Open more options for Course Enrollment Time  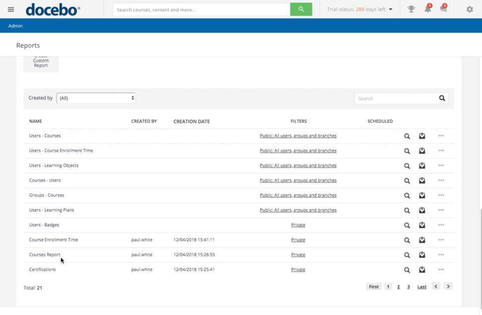click(x=441, y=240)
